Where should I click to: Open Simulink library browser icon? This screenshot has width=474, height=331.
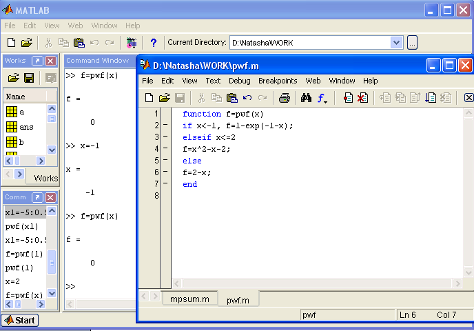click(132, 43)
